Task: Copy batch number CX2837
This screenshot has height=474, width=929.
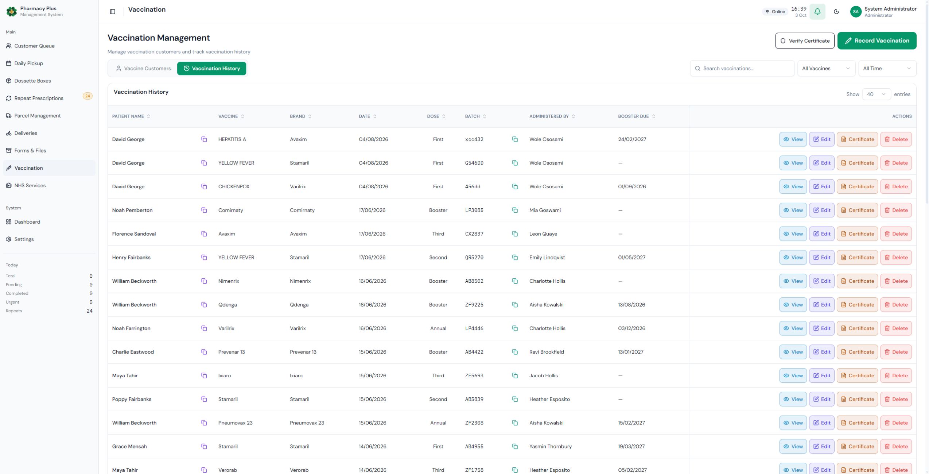Action: [515, 234]
